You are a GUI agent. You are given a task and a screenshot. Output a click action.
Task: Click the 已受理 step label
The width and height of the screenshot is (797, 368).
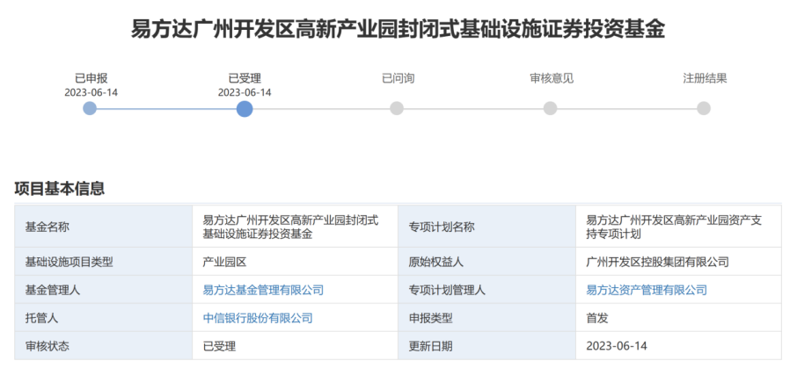pyautogui.click(x=245, y=79)
